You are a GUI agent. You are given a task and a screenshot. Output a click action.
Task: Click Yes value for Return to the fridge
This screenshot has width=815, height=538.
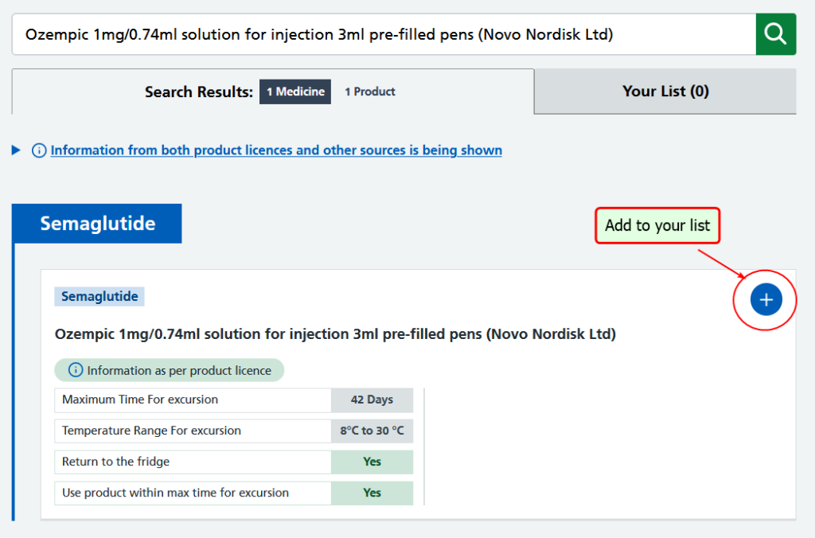[372, 462]
